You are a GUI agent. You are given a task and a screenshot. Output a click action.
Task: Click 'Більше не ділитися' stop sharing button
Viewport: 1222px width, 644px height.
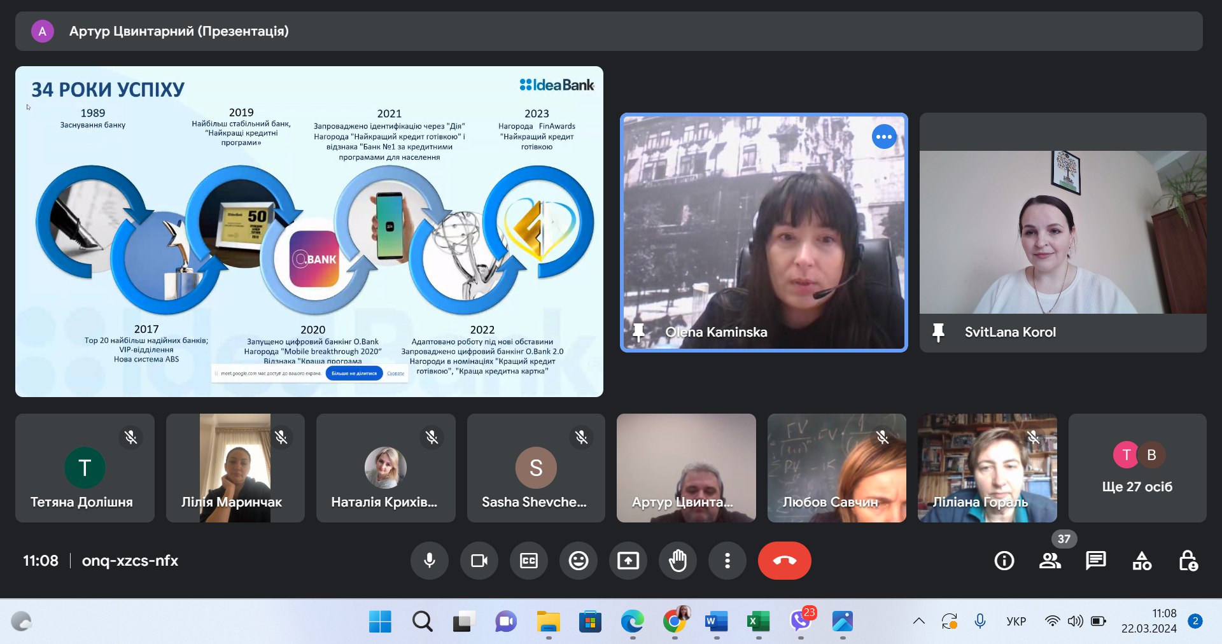354,374
